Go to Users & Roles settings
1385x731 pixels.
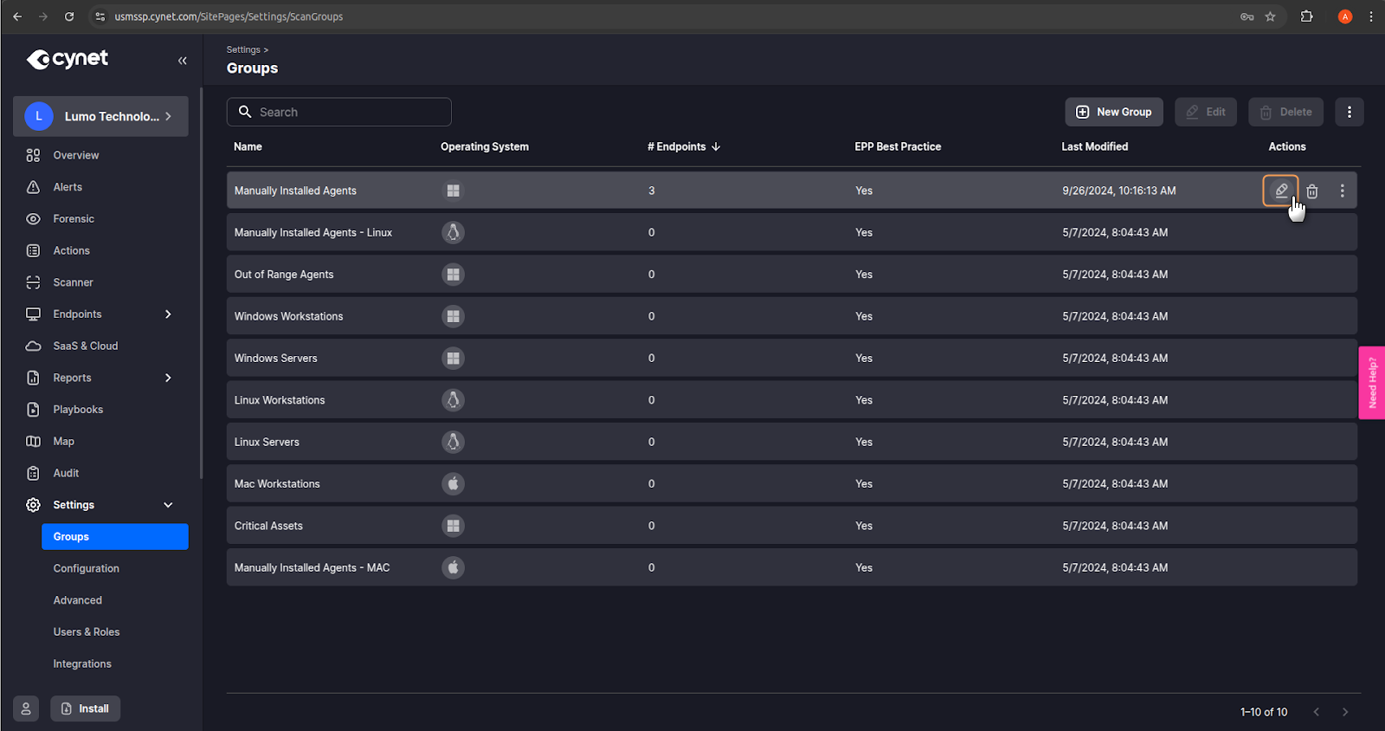pyautogui.click(x=87, y=632)
